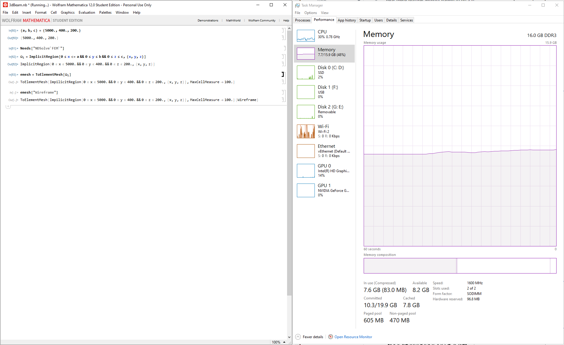Open Mathematica Insert menu
The height and width of the screenshot is (345, 564).
(27, 13)
